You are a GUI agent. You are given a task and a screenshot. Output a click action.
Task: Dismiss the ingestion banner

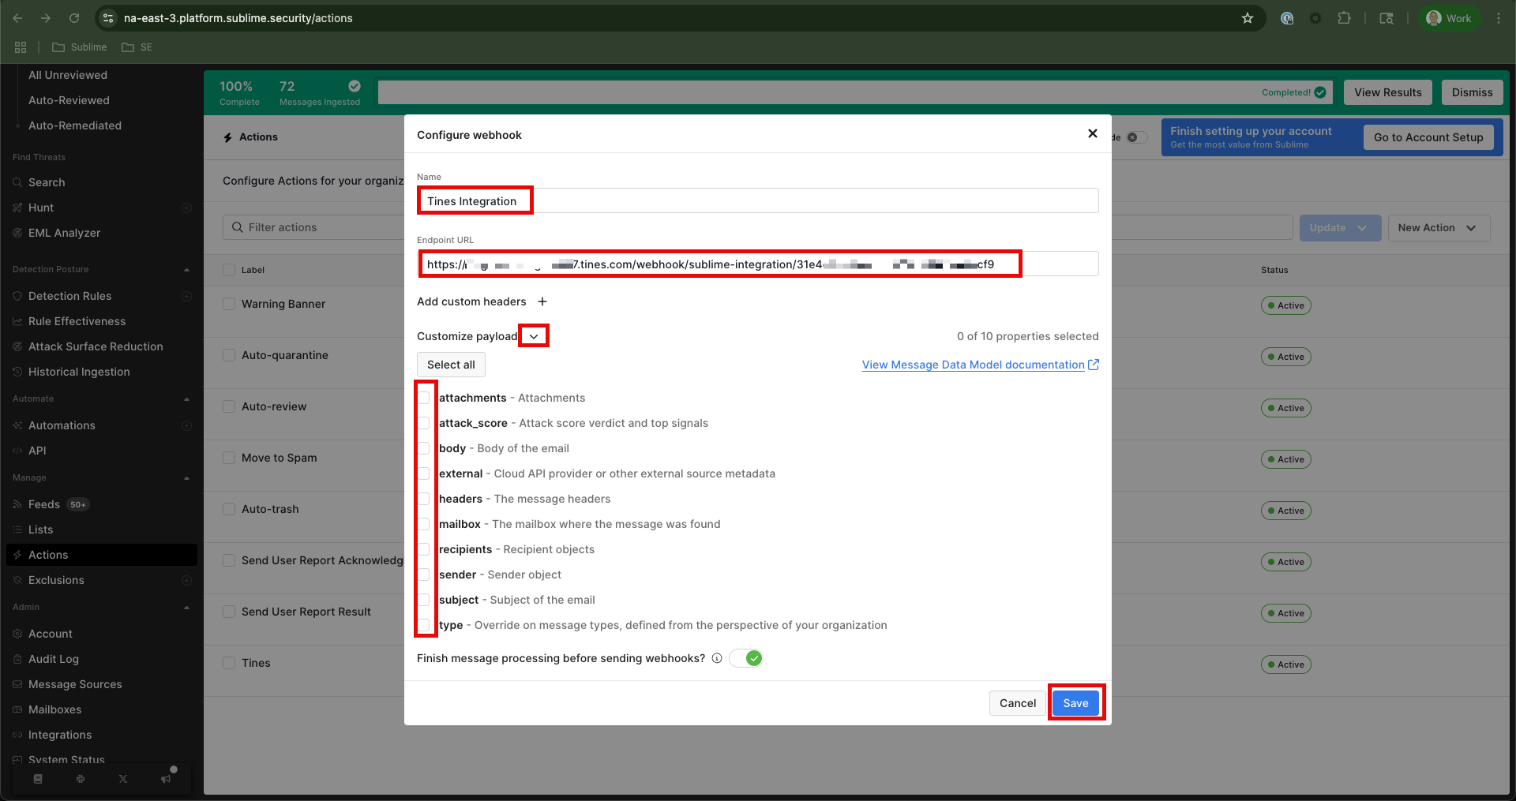tap(1472, 92)
